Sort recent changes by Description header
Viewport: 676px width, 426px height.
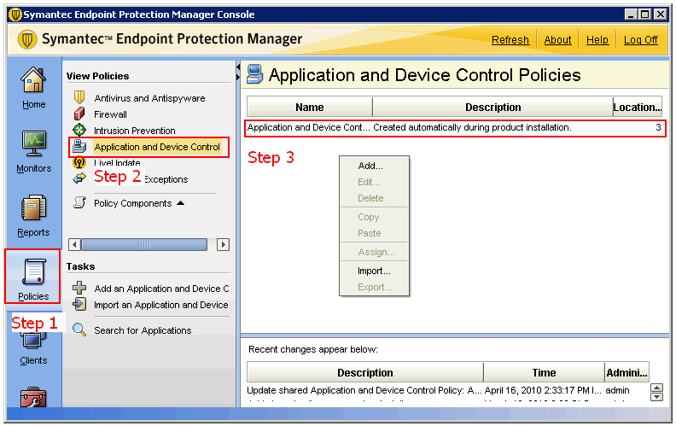pyautogui.click(x=364, y=372)
